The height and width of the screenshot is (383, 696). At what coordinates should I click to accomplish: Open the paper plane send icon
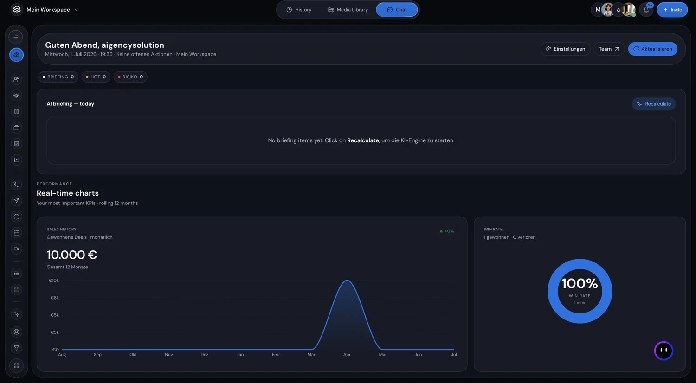[x=16, y=201]
